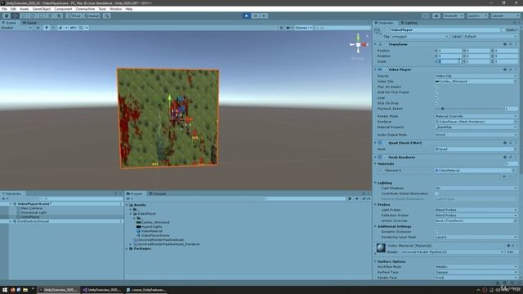Toggle the Loop checkbox
The height and width of the screenshot is (294, 523).
pos(436,98)
